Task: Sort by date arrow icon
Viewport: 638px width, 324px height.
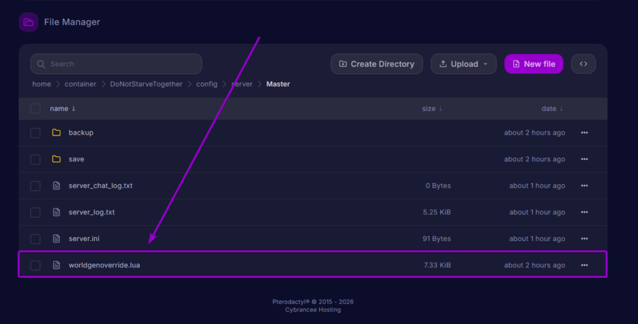Action: (x=561, y=108)
